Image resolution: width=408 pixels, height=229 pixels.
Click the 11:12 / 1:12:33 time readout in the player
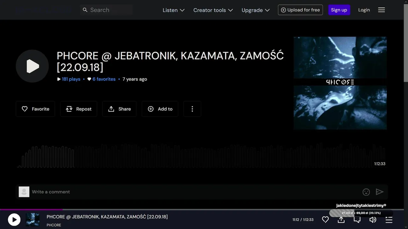point(303,219)
